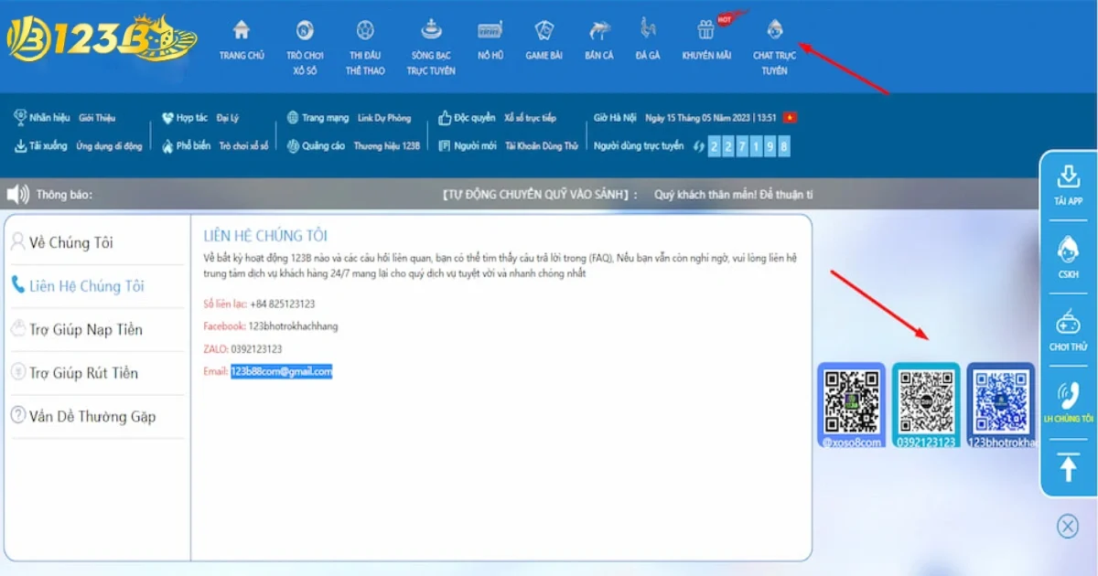Open CSKH customer service icon
This screenshot has width=1098, height=576.
point(1068,249)
